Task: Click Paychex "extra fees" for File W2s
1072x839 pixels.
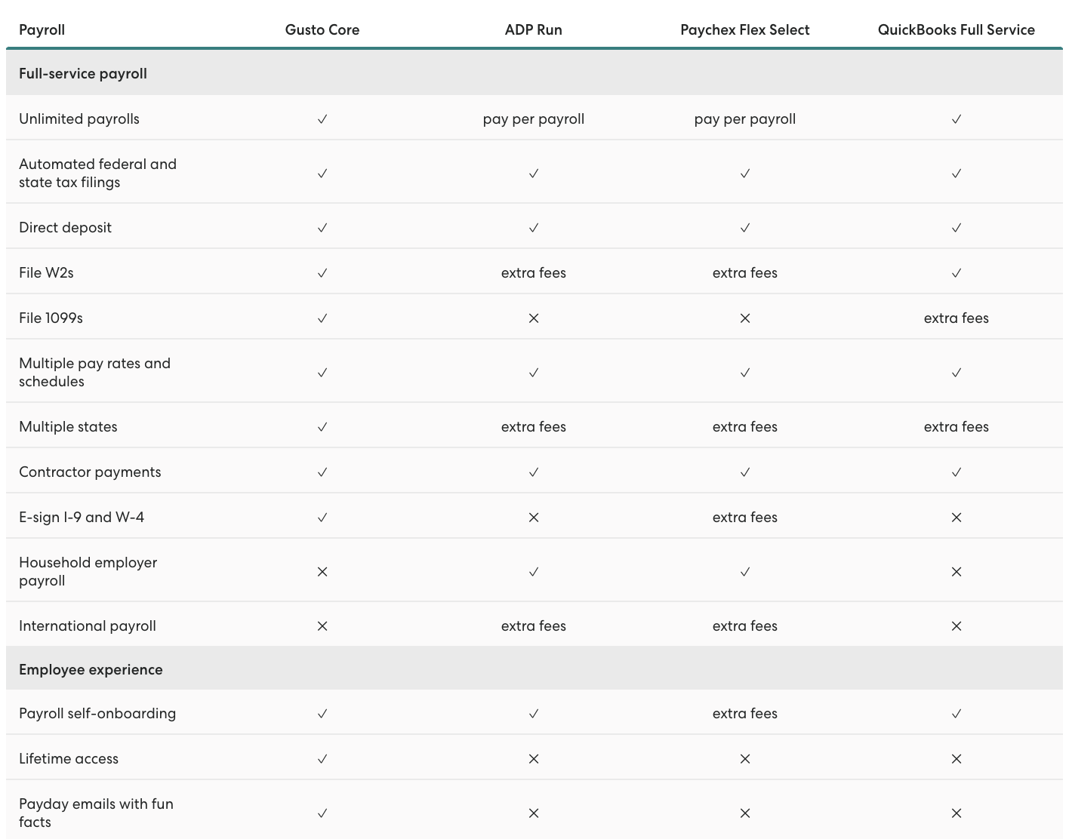Action: [745, 273]
